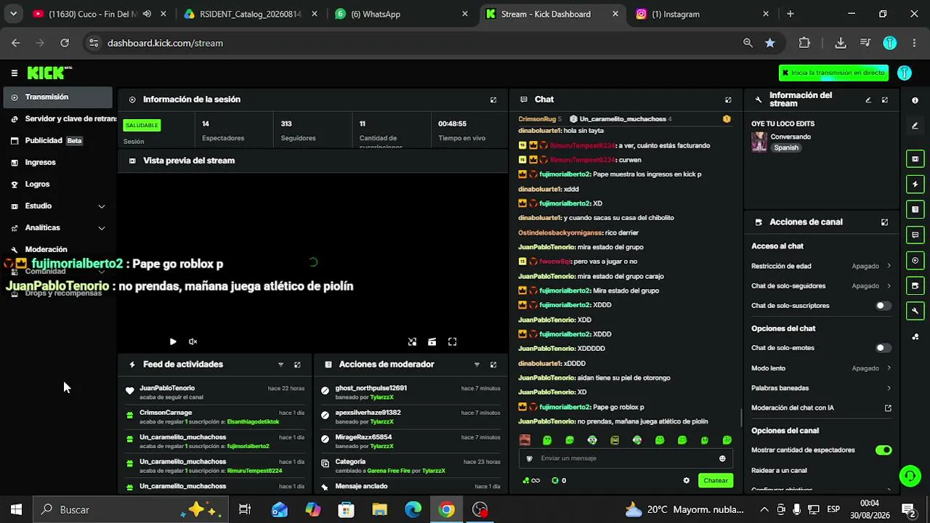Image resolution: width=930 pixels, height=523 pixels.
Task: Pop out the Información de la sesión panel
Action: (493, 100)
